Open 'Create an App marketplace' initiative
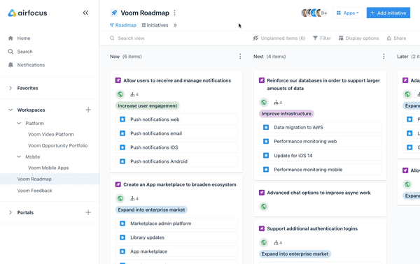This screenshot has width=420, height=264. 180,184
